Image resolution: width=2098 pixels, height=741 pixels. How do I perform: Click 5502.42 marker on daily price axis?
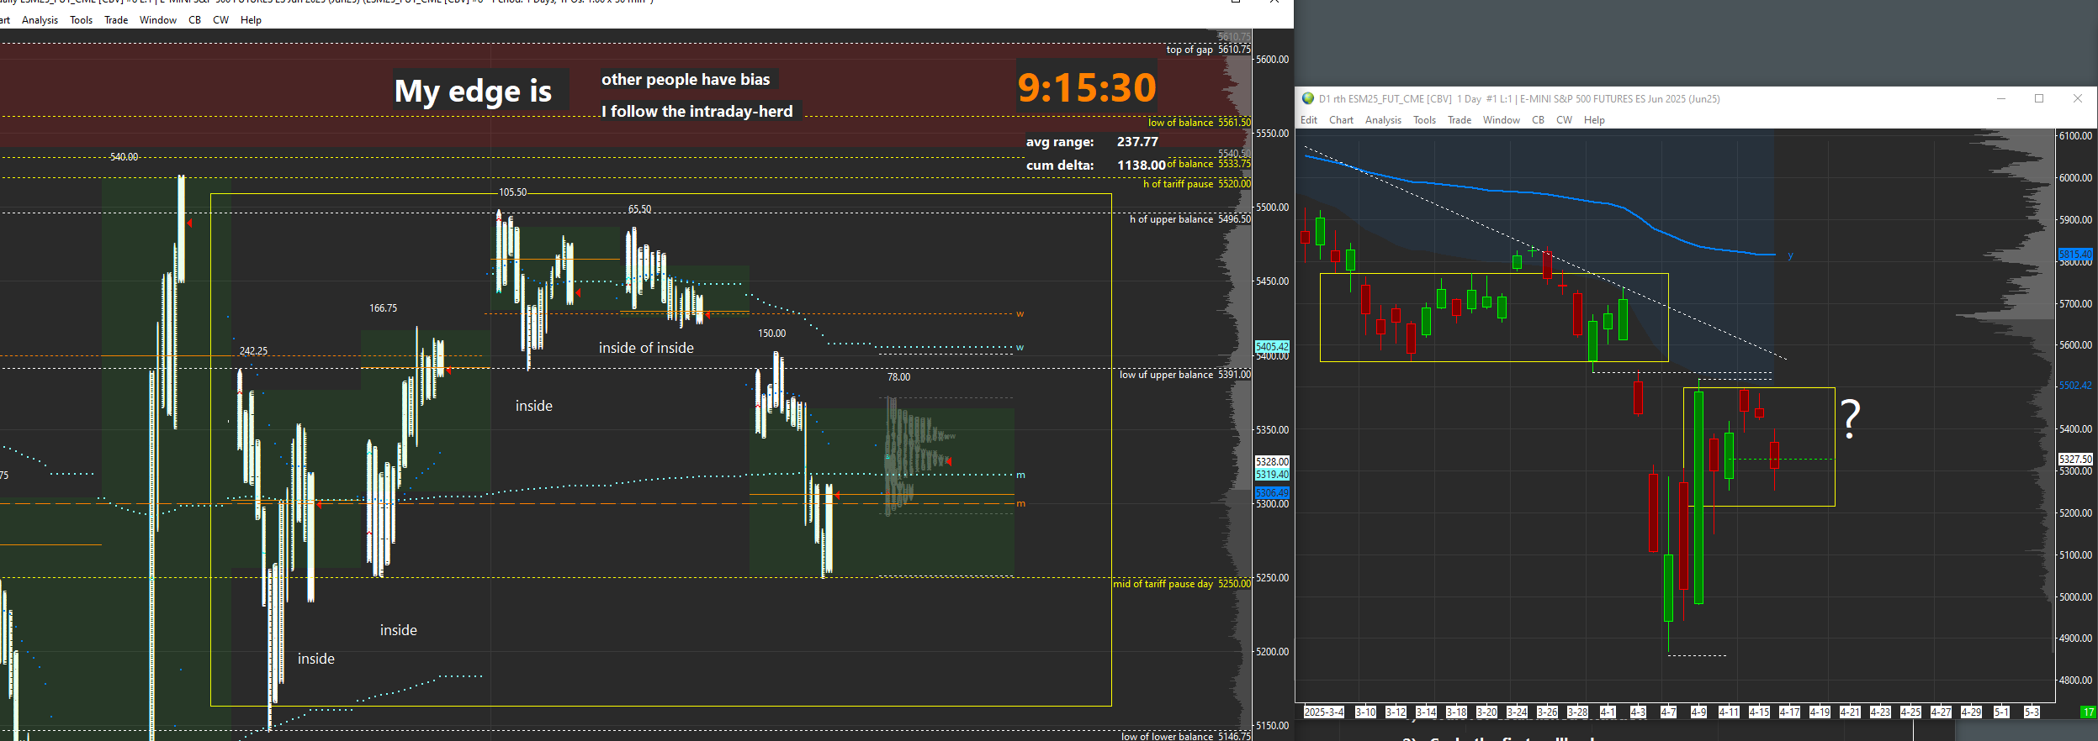click(x=2075, y=386)
